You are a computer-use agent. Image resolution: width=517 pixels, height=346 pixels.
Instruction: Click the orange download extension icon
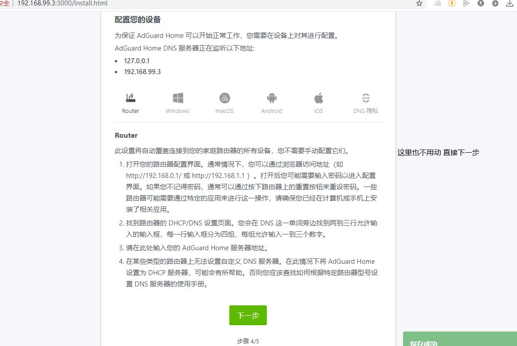[451, 4]
